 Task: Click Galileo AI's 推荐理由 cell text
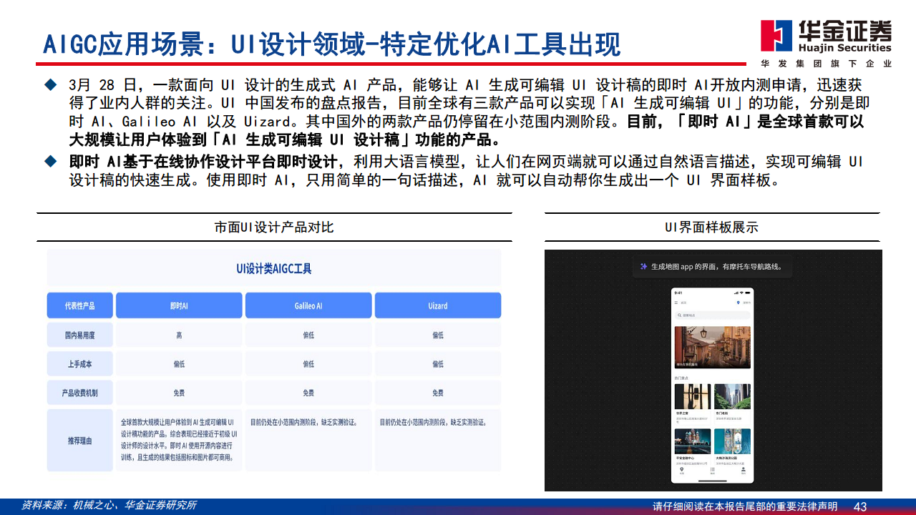pyautogui.click(x=304, y=422)
